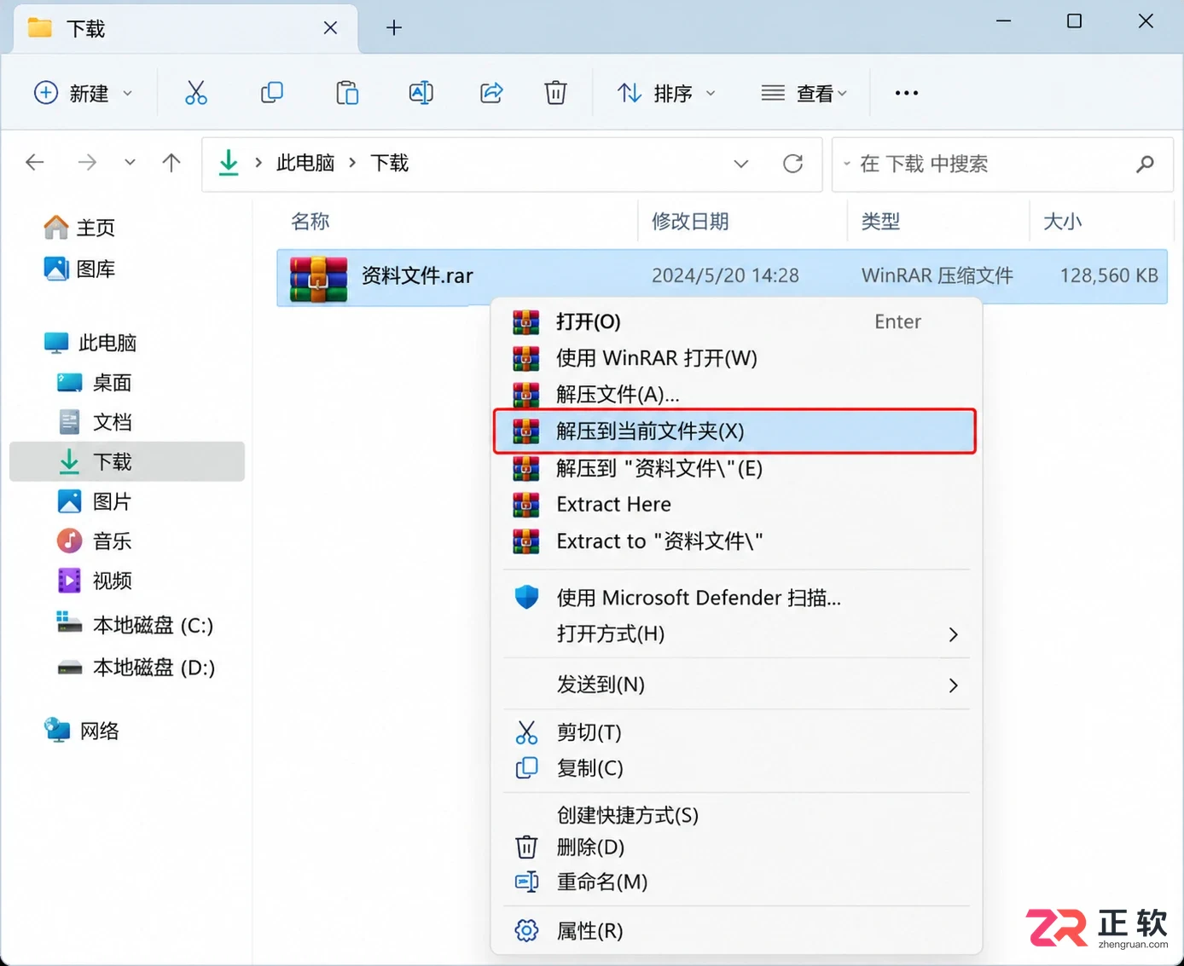Select 使用 Microsoft Defender 扫描... entry

pos(736,598)
